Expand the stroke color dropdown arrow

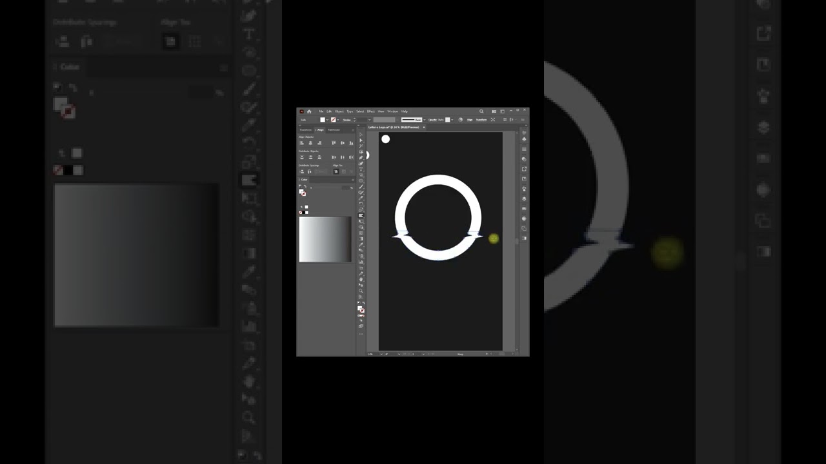click(338, 120)
